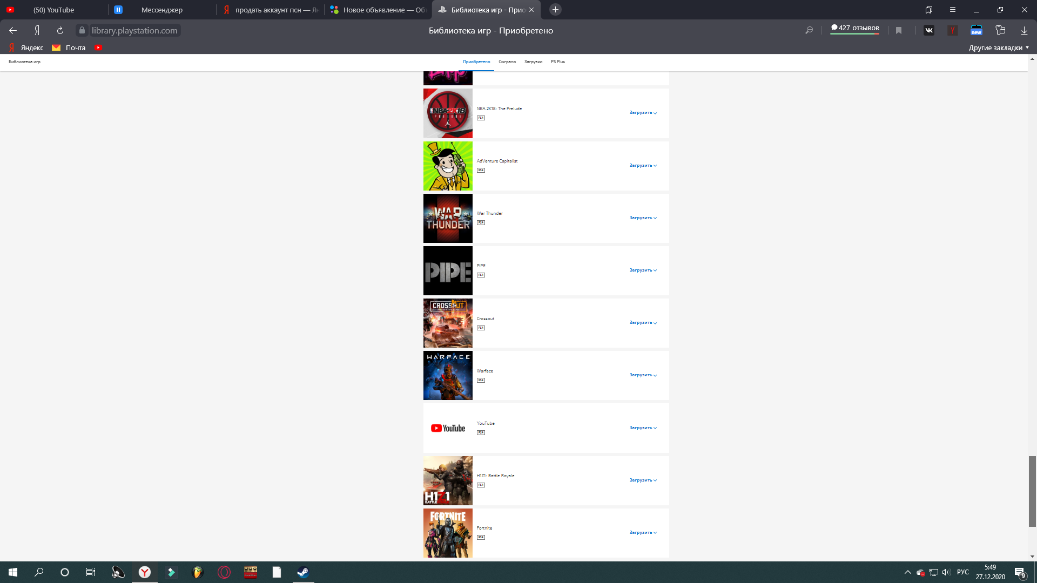
Task: Open the Мессенджер browser tab
Action: point(161,10)
